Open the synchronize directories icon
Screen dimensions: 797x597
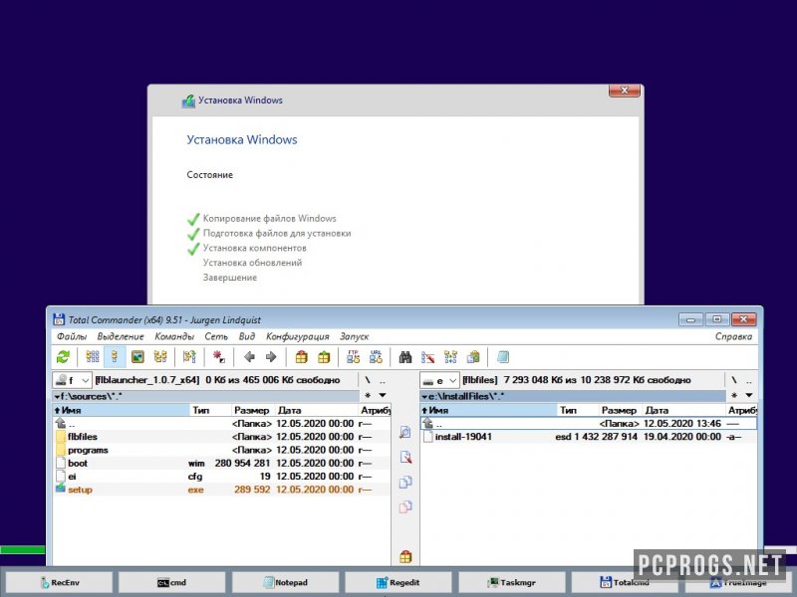[450, 357]
